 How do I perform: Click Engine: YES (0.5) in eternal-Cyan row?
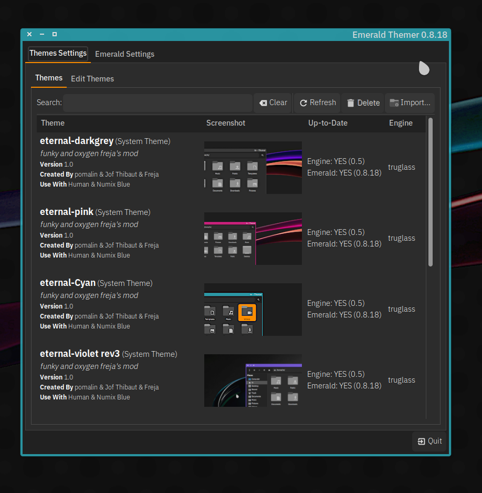click(336, 303)
